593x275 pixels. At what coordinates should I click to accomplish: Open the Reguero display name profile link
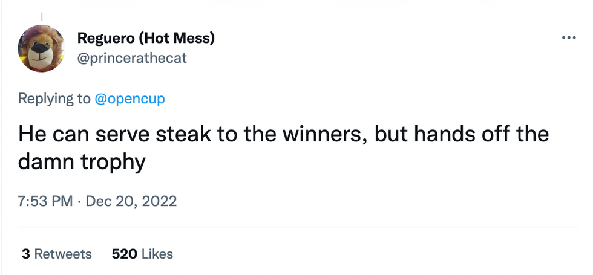click(x=146, y=39)
